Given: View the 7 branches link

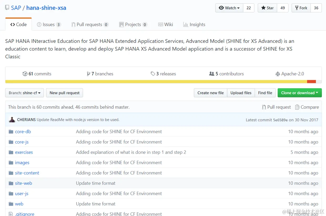Looking at the screenshot, I should tap(100, 74).
